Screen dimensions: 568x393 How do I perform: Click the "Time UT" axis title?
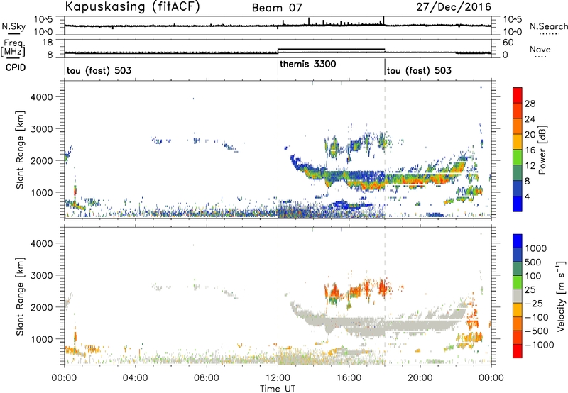point(278,389)
